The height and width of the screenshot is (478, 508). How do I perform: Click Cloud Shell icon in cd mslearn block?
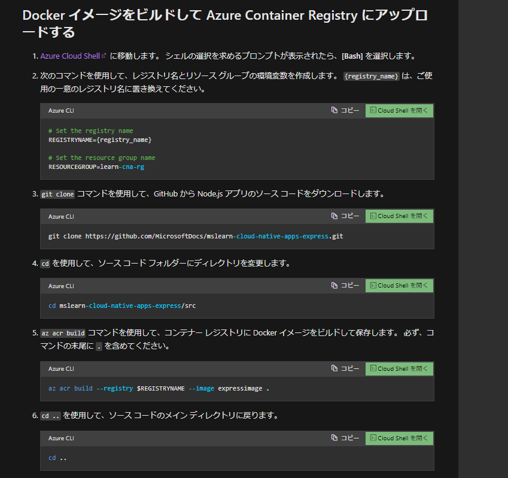[x=373, y=285]
